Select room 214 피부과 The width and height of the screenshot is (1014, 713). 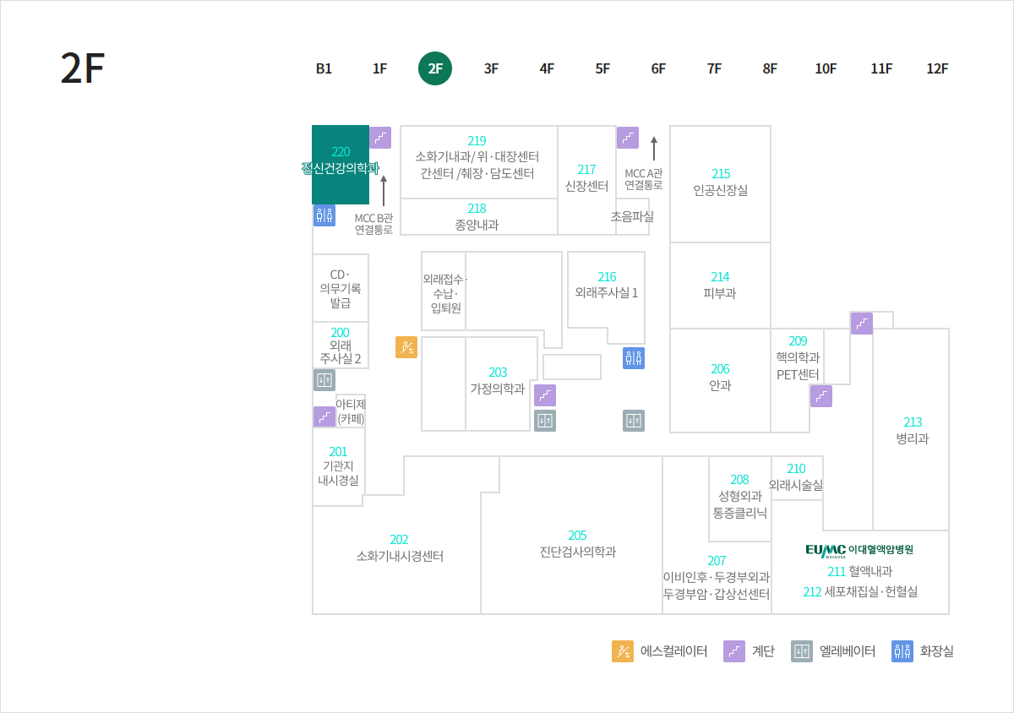720,286
